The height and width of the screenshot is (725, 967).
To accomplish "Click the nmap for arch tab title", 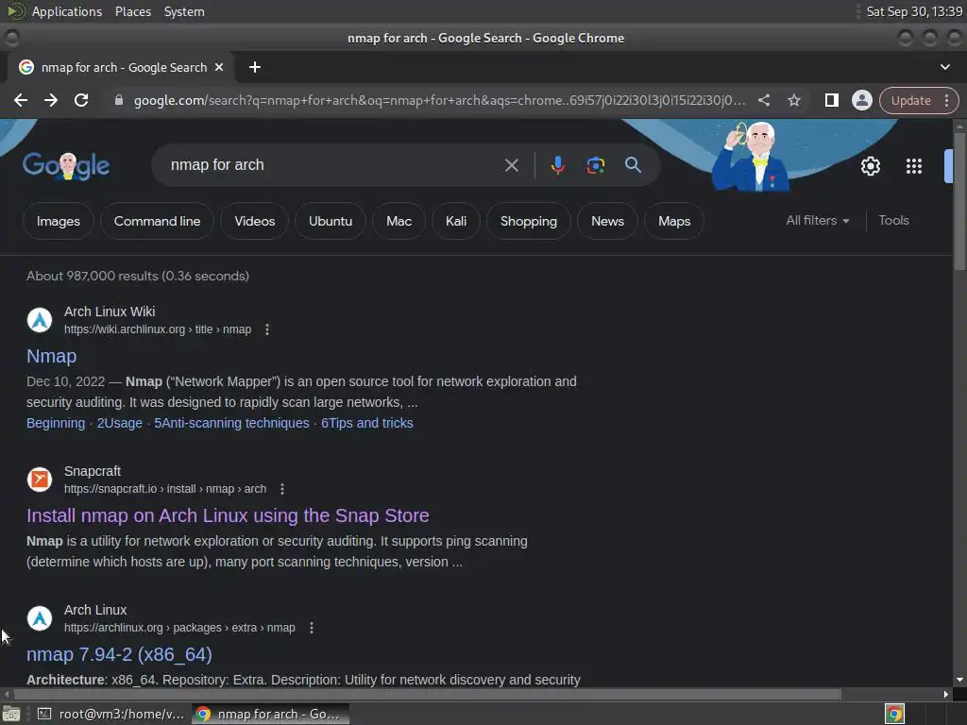I will (x=124, y=67).
